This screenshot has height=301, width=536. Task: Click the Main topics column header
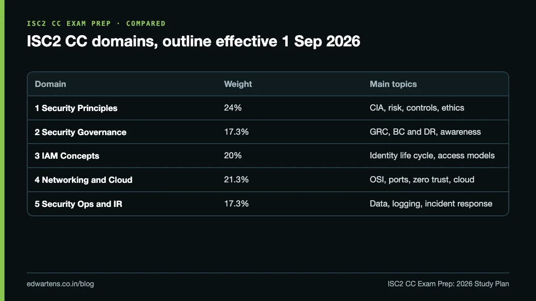[x=393, y=84]
